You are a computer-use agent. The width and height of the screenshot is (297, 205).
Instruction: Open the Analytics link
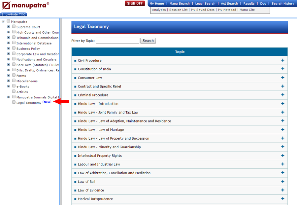(x=159, y=10)
